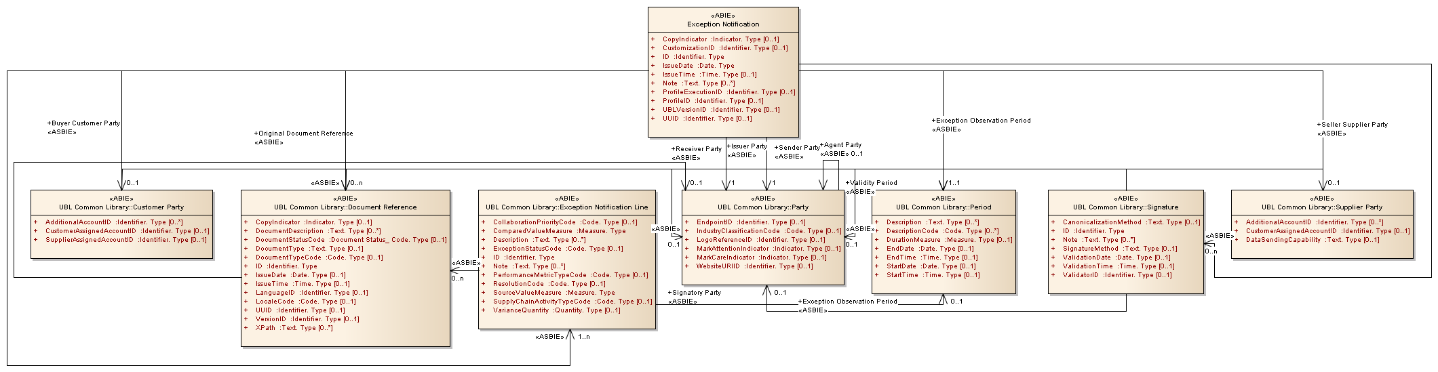Select the Exception Notification class title
Screen dimensions: 1438x372
tap(723, 24)
